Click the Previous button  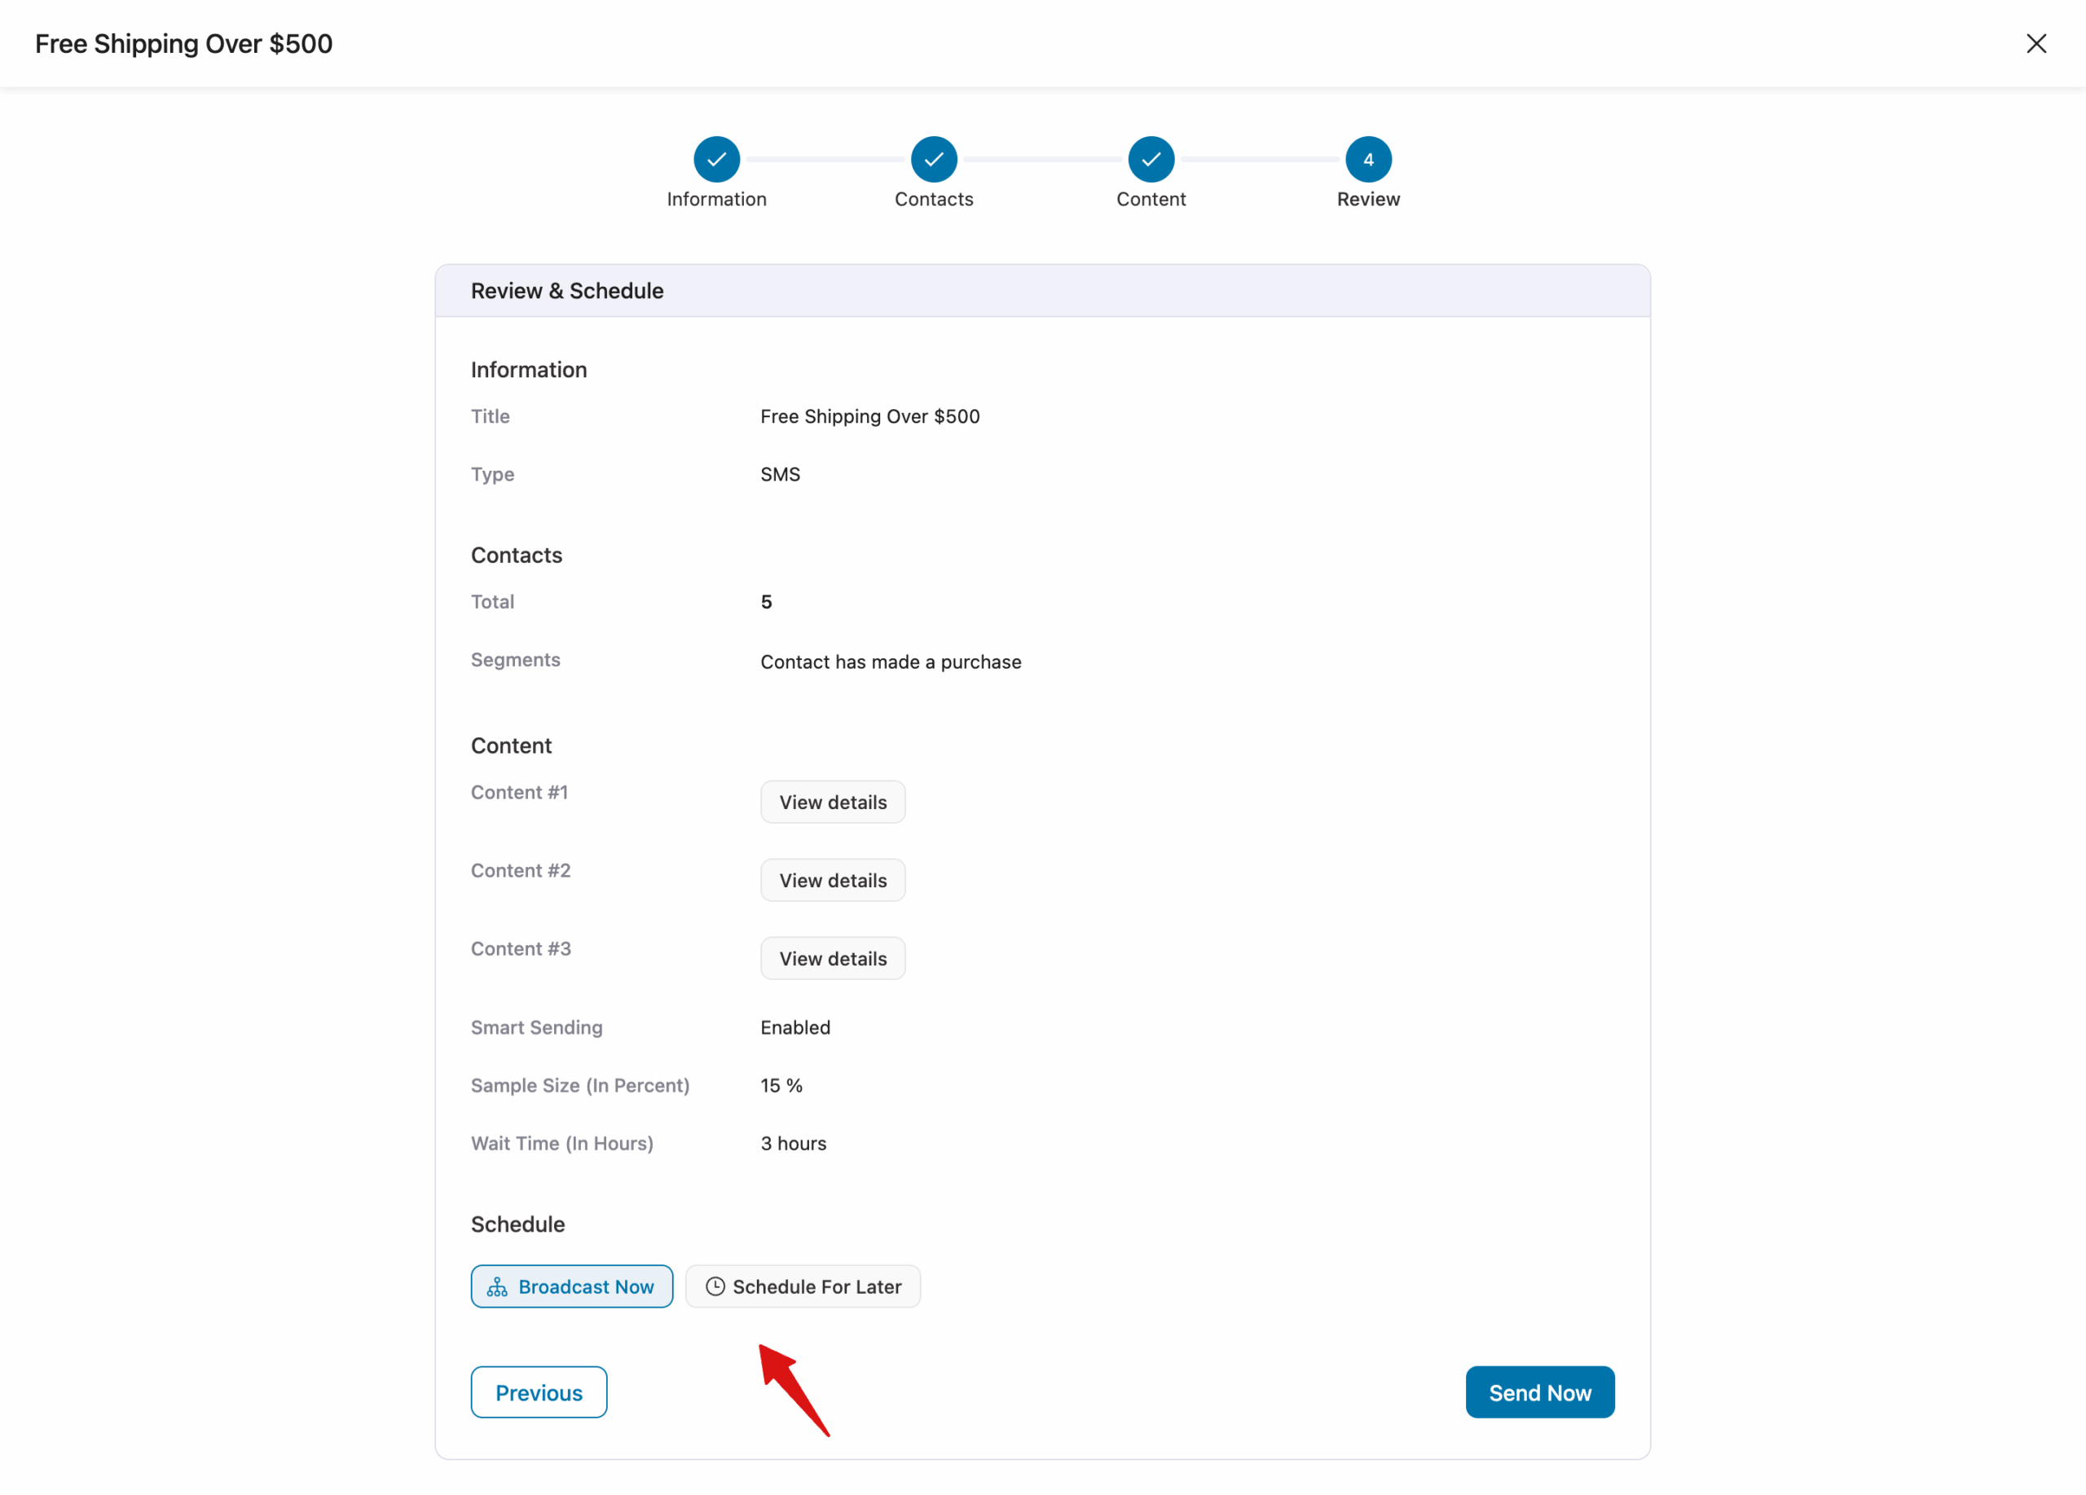[538, 1392]
